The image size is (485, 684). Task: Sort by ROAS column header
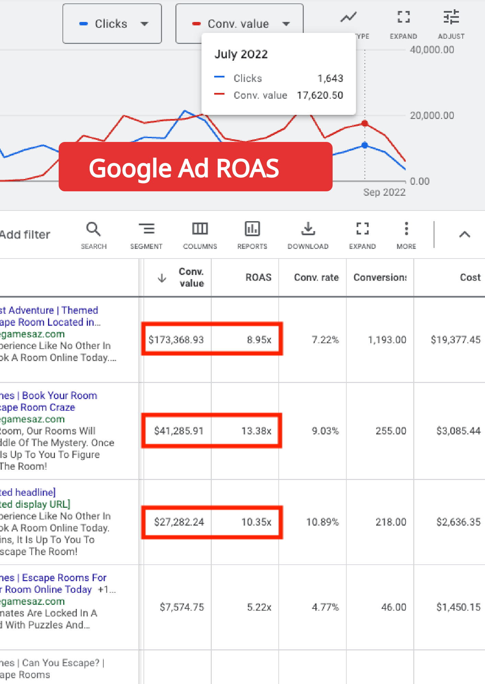258,277
